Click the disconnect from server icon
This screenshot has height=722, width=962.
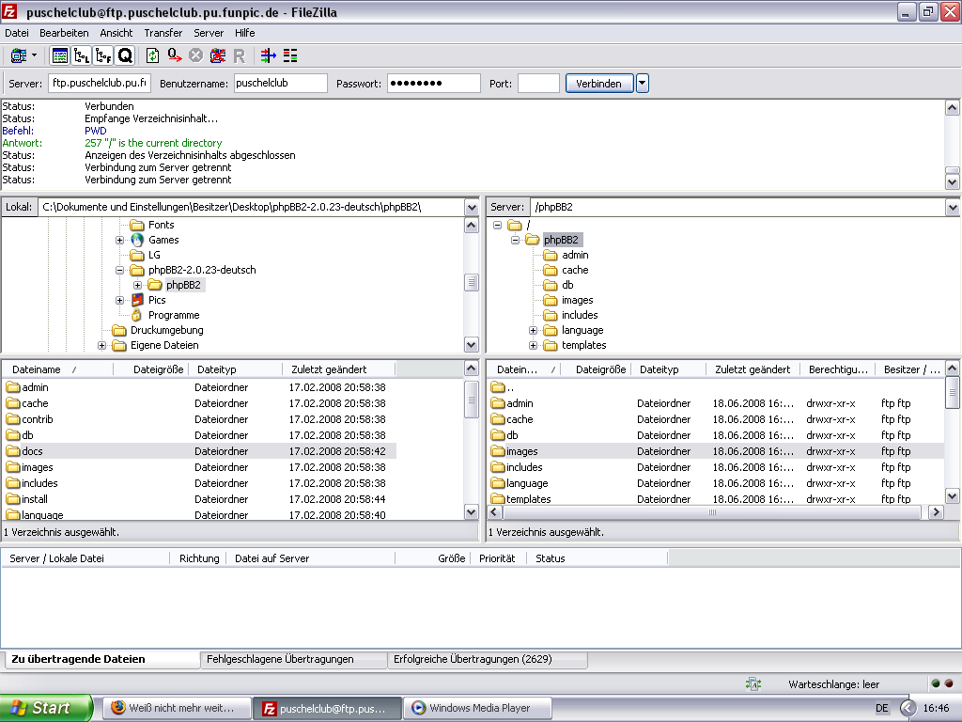click(218, 55)
